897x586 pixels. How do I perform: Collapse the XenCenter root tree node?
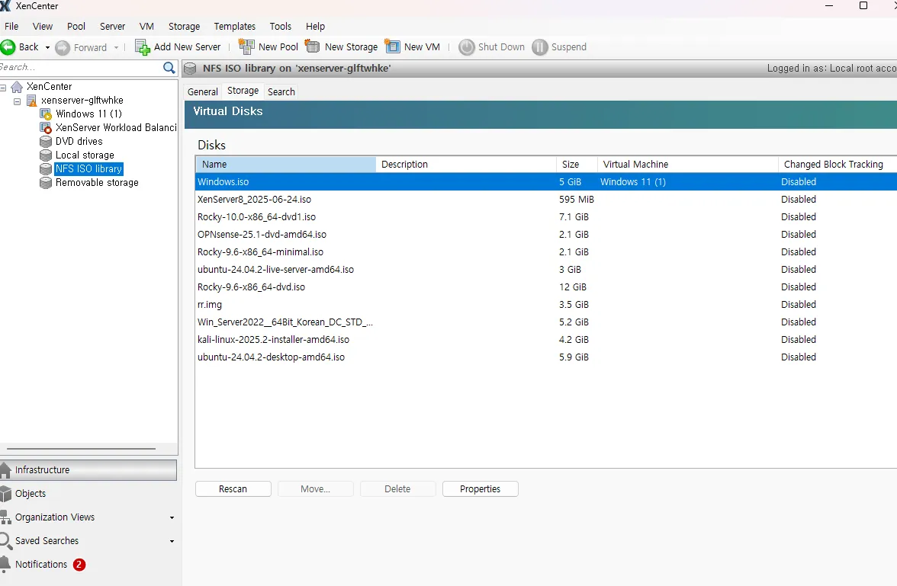click(4, 87)
